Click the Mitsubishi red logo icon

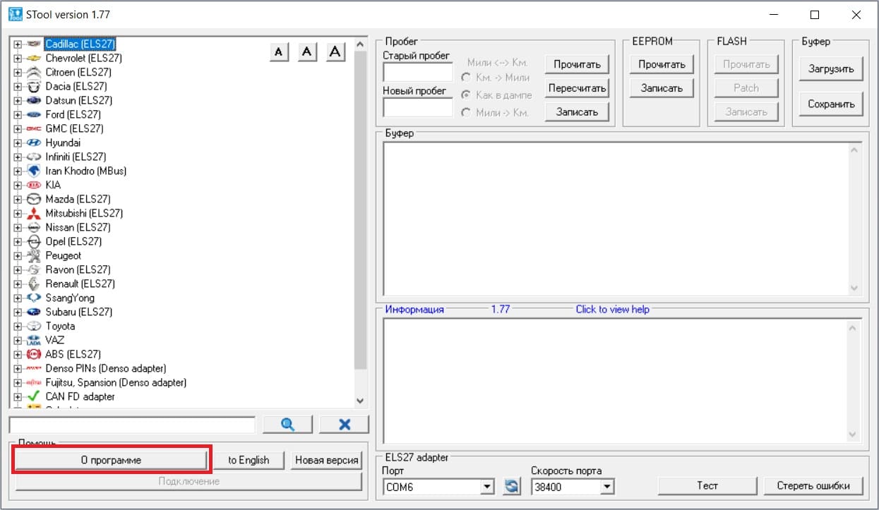(33, 213)
